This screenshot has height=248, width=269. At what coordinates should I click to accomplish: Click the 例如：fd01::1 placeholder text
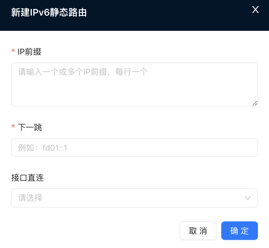click(43, 148)
